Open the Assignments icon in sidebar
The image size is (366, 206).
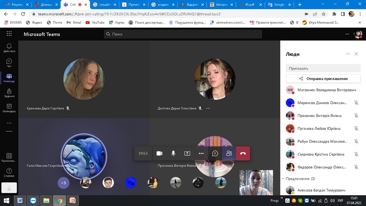pyautogui.click(x=9, y=93)
